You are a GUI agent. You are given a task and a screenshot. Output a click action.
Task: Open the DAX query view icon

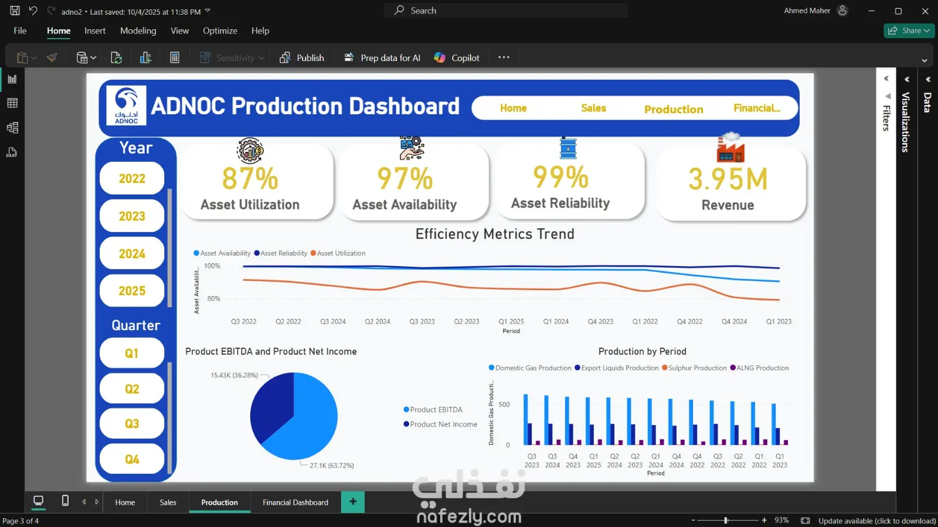(x=12, y=152)
